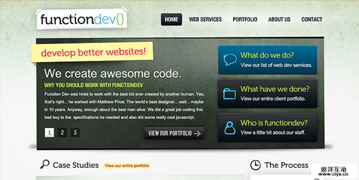Click the speech bubble icon
The height and width of the screenshot is (180, 359).
click(x=230, y=60)
